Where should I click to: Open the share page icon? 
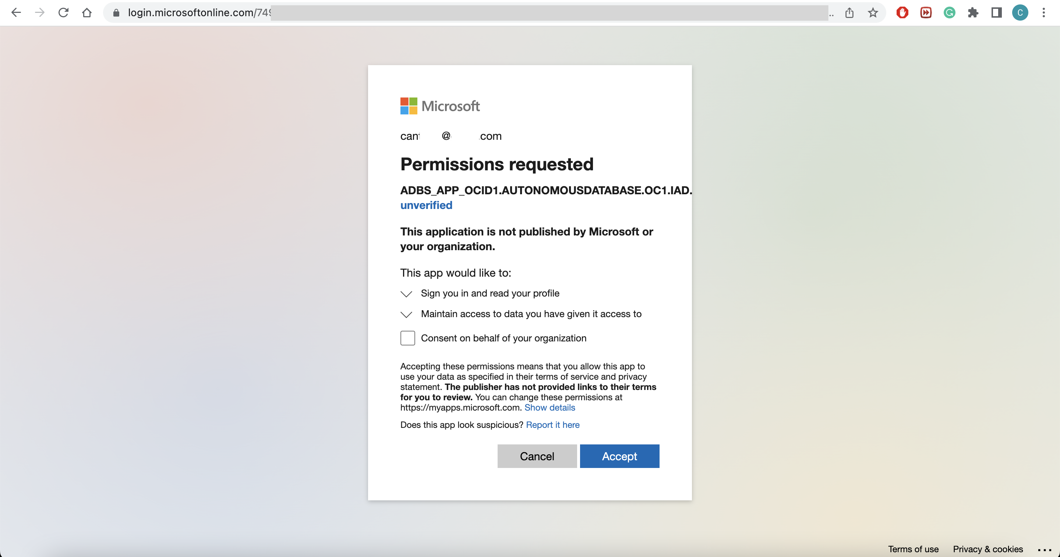[849, 13]
